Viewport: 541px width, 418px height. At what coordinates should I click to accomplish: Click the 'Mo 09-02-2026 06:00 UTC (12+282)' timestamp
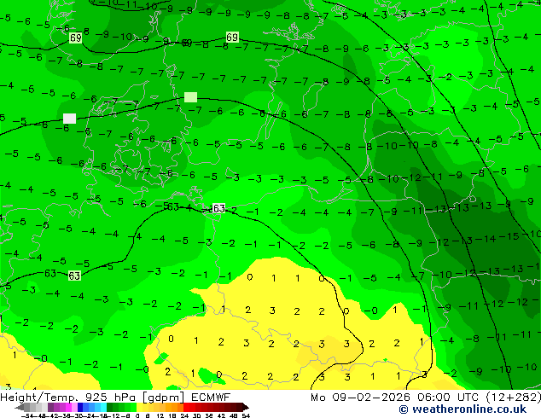coord(426,398)
